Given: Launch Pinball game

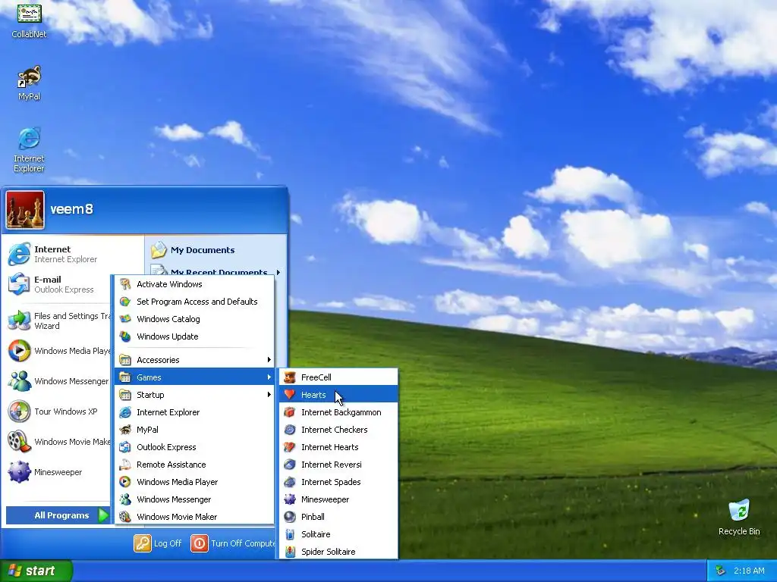Looking at the screenshot, I should [338, 517].
